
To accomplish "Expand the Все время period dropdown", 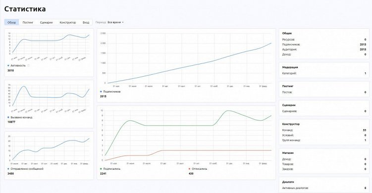I will (x=115, y=22).
